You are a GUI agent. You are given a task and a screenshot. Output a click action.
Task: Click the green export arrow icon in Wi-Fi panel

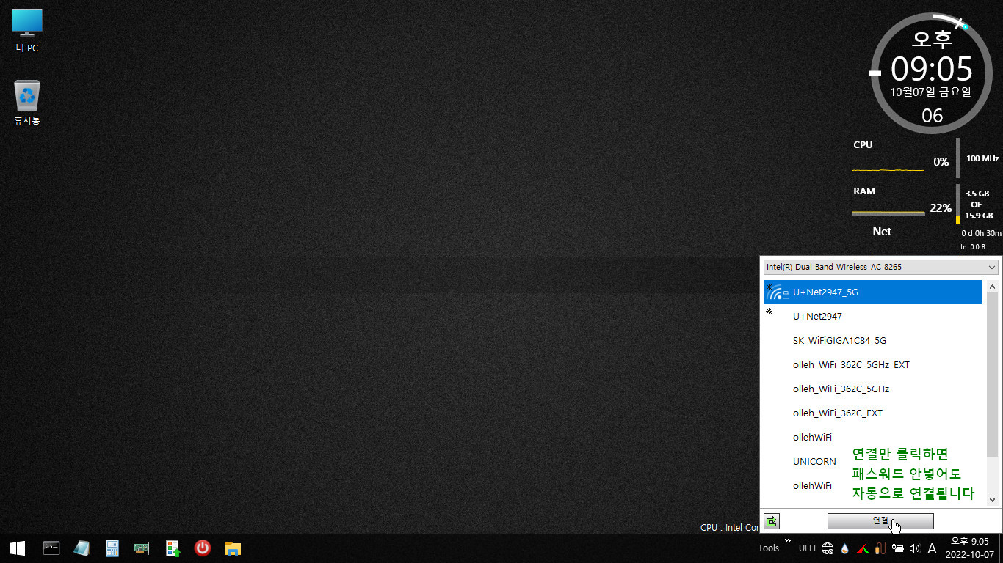click(772, 521)
